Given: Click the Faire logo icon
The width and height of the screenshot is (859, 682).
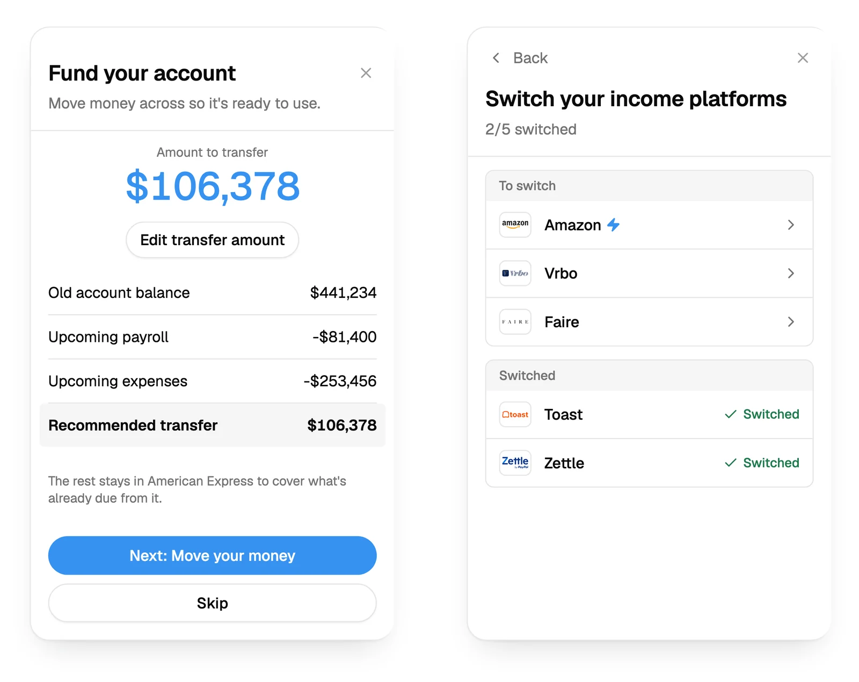Looking at the screenshot, I should (x=515, y=322).
